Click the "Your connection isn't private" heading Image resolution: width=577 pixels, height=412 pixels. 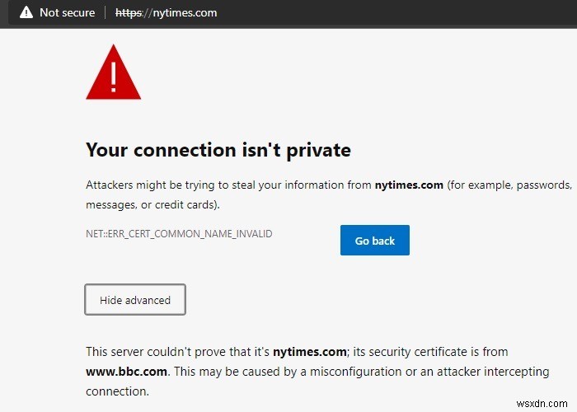218,150
